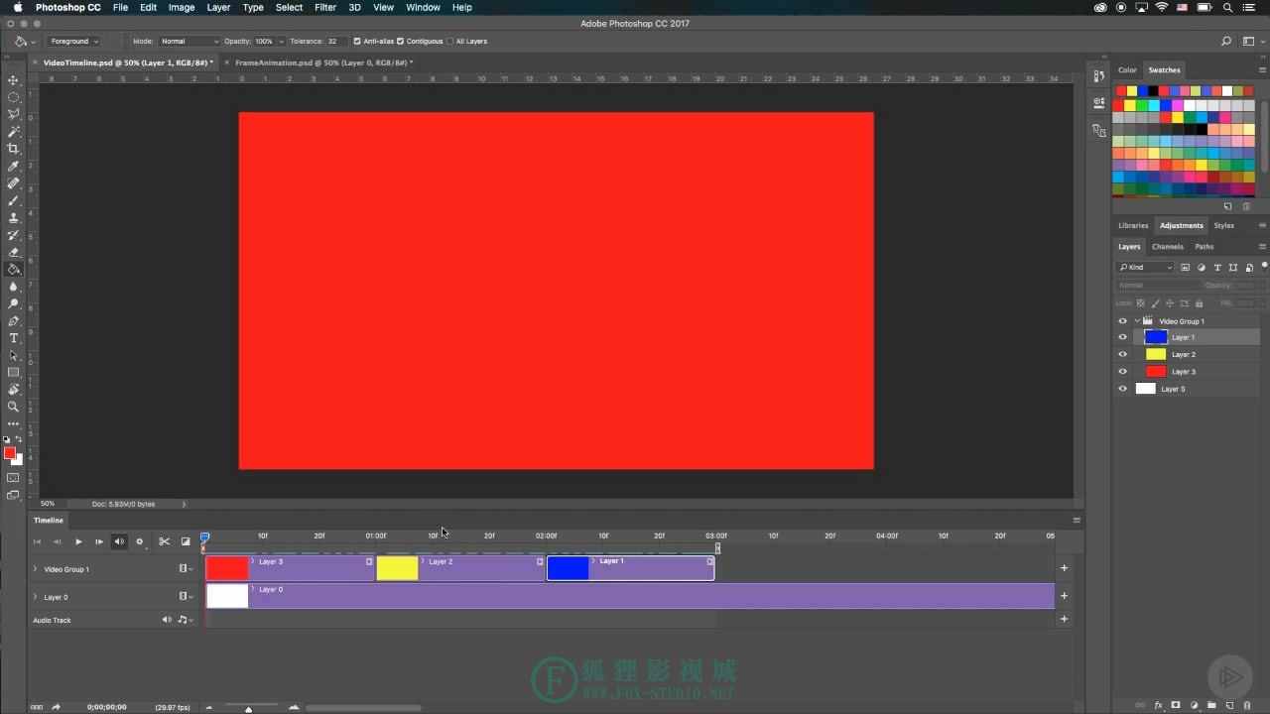Viewport: 1270px width, 714px height.
Task: Switch to the Channels tab
Action: (1167, 247)
